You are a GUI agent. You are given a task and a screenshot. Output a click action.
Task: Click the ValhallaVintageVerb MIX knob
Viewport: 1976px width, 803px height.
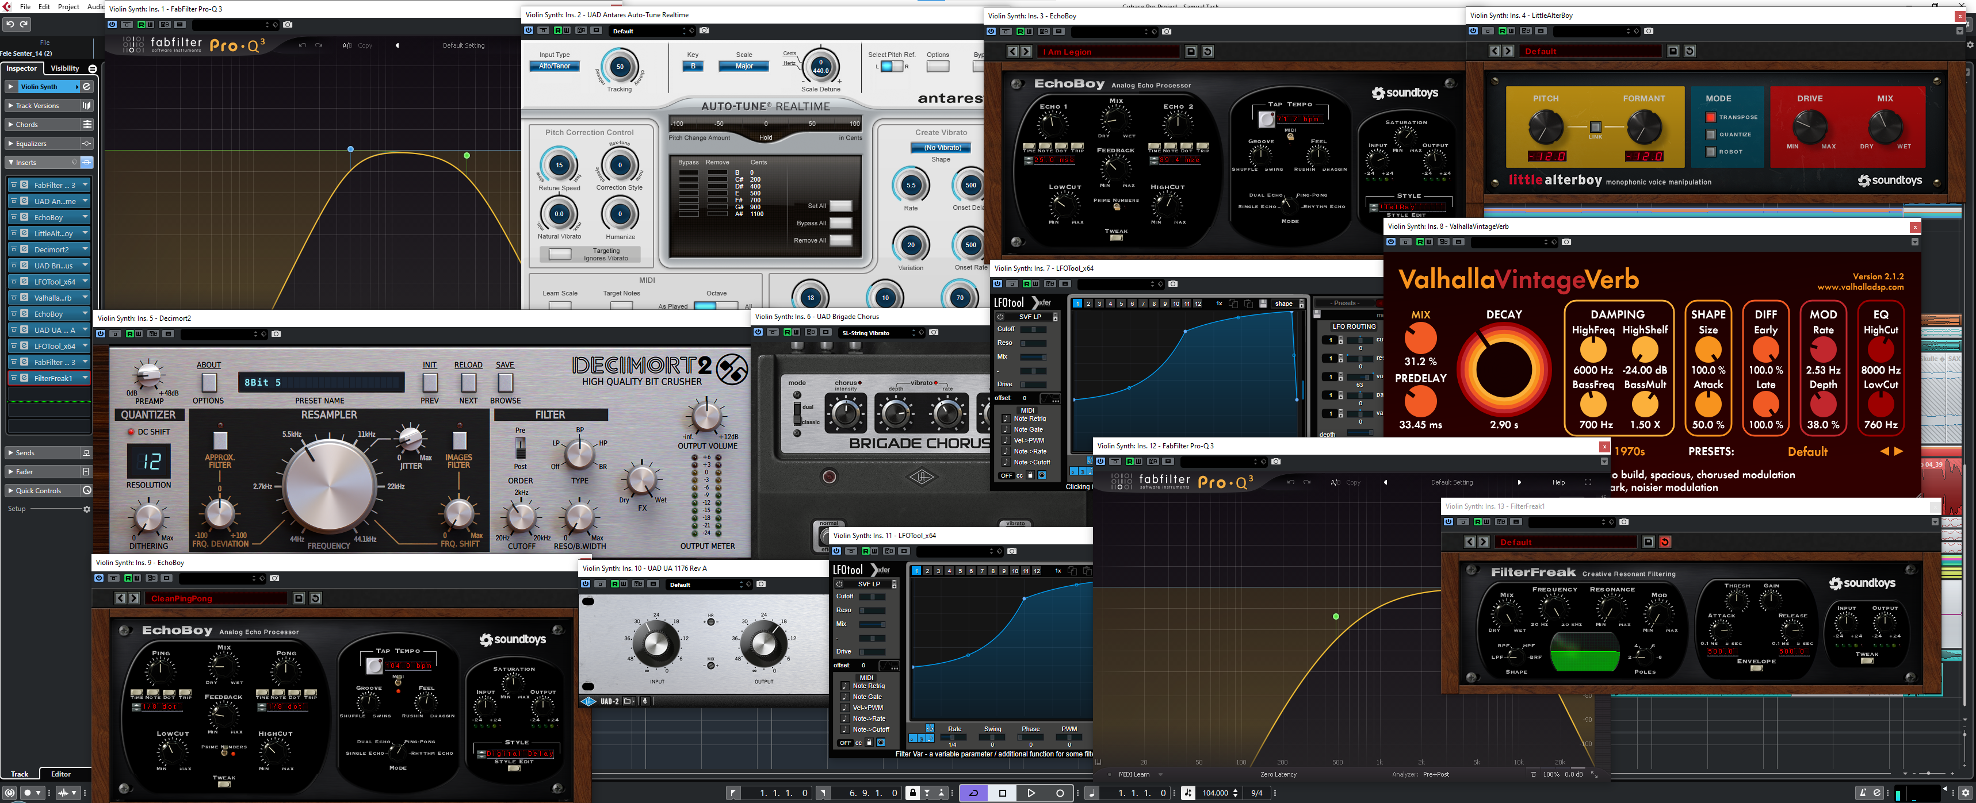pyautogui.click(x=1420, y=339)
